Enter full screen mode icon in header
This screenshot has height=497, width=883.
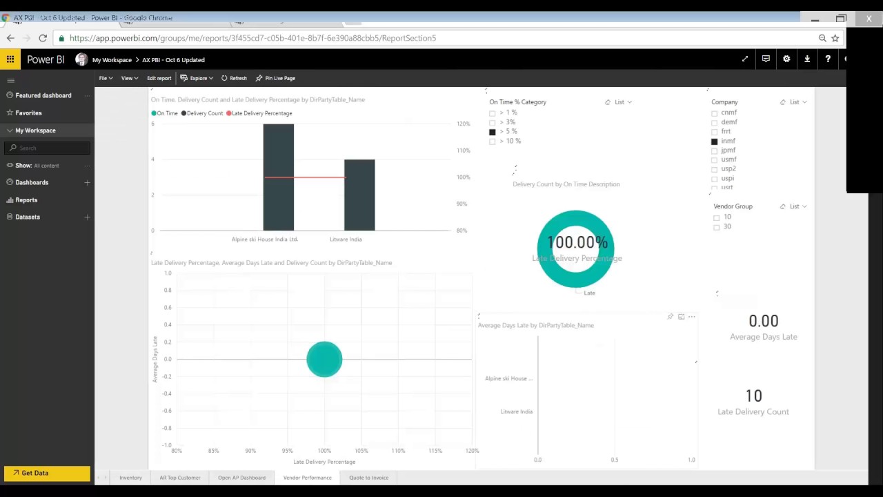[745, 59]
